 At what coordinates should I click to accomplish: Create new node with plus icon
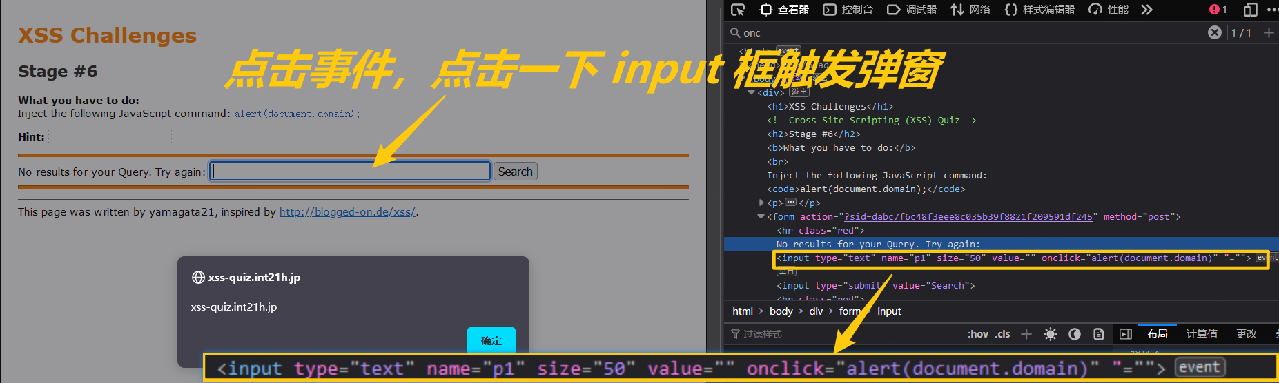(1268, 32)
